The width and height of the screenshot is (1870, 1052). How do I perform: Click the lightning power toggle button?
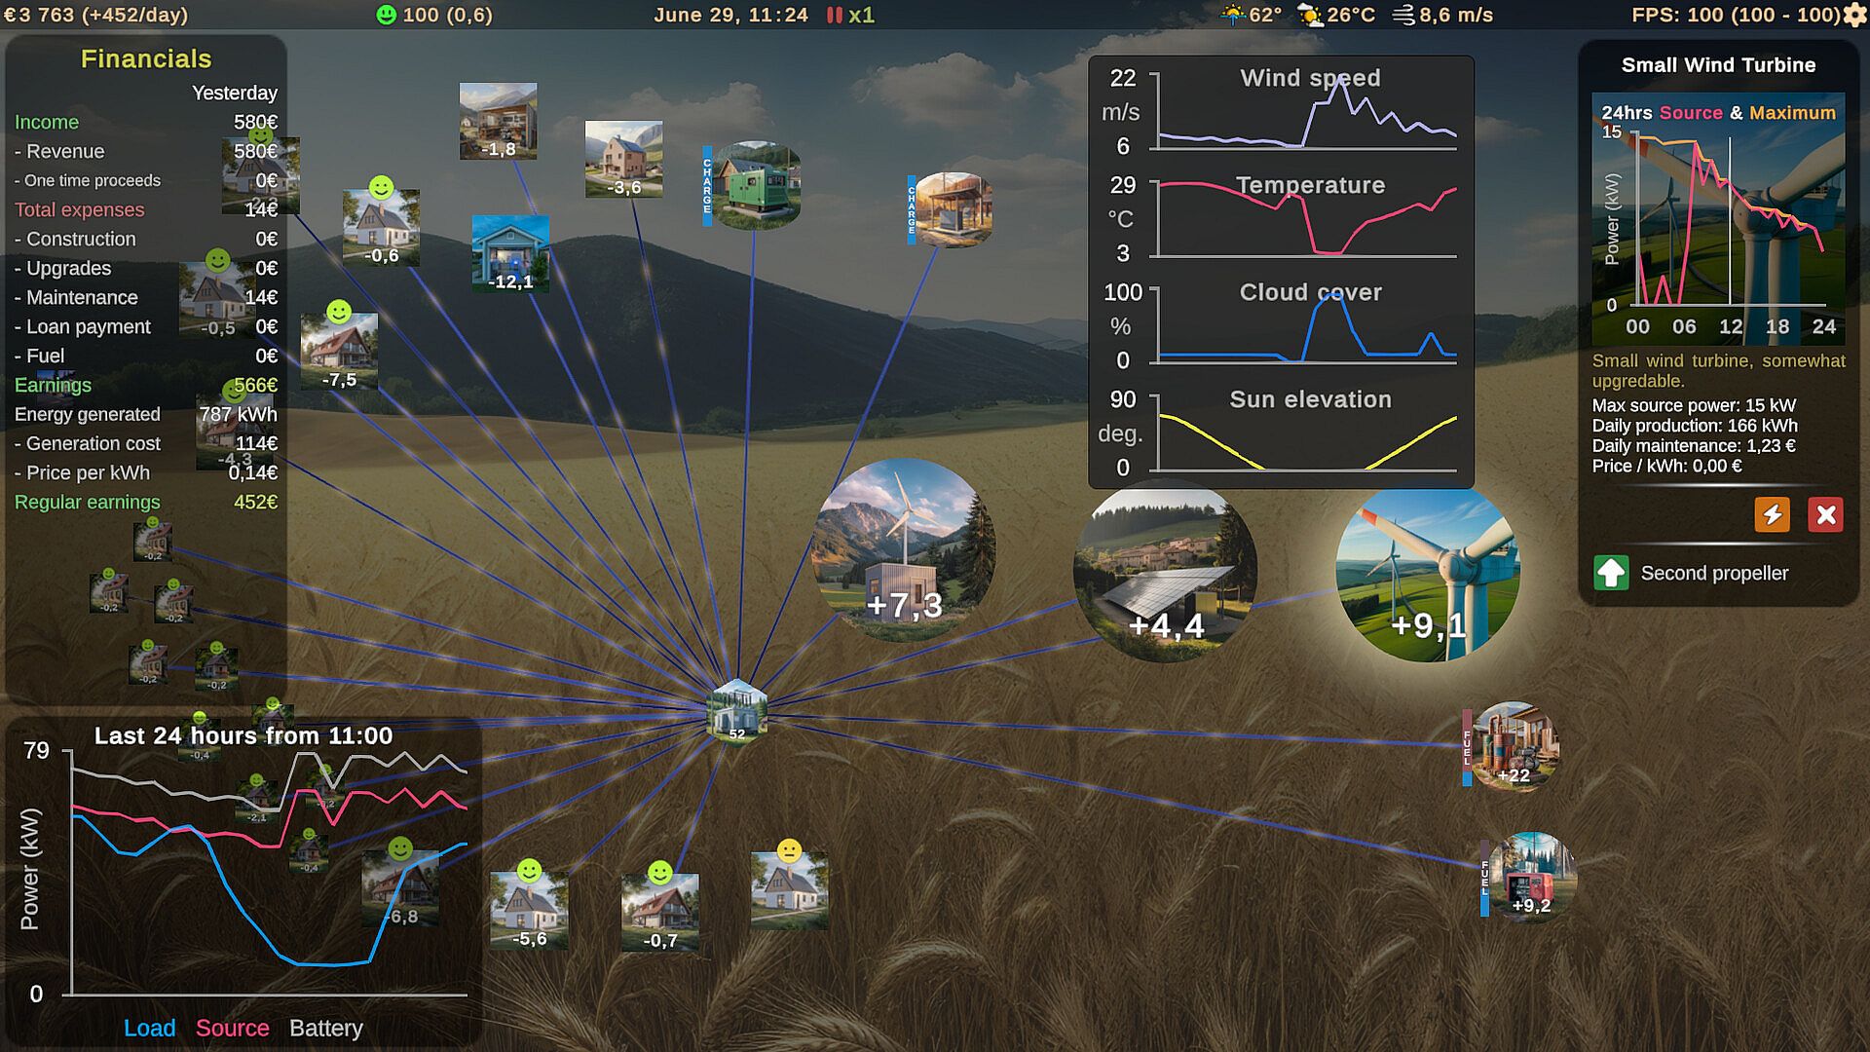pyautogui.click(x=1772, y=514)
